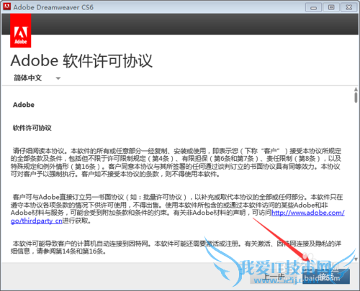The image size is (360, 291).
Task: Click the paragraph starting '请仔细阅读本协议'
Action: coord(176,162)
